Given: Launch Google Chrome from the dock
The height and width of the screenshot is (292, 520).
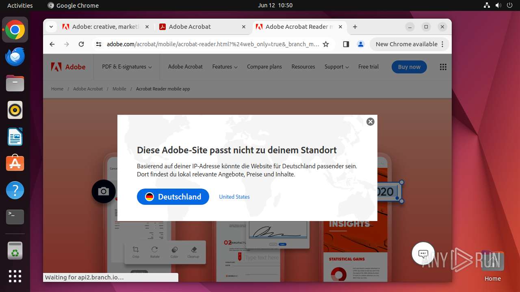Looking at the screenshot, I should coord(15,30).
